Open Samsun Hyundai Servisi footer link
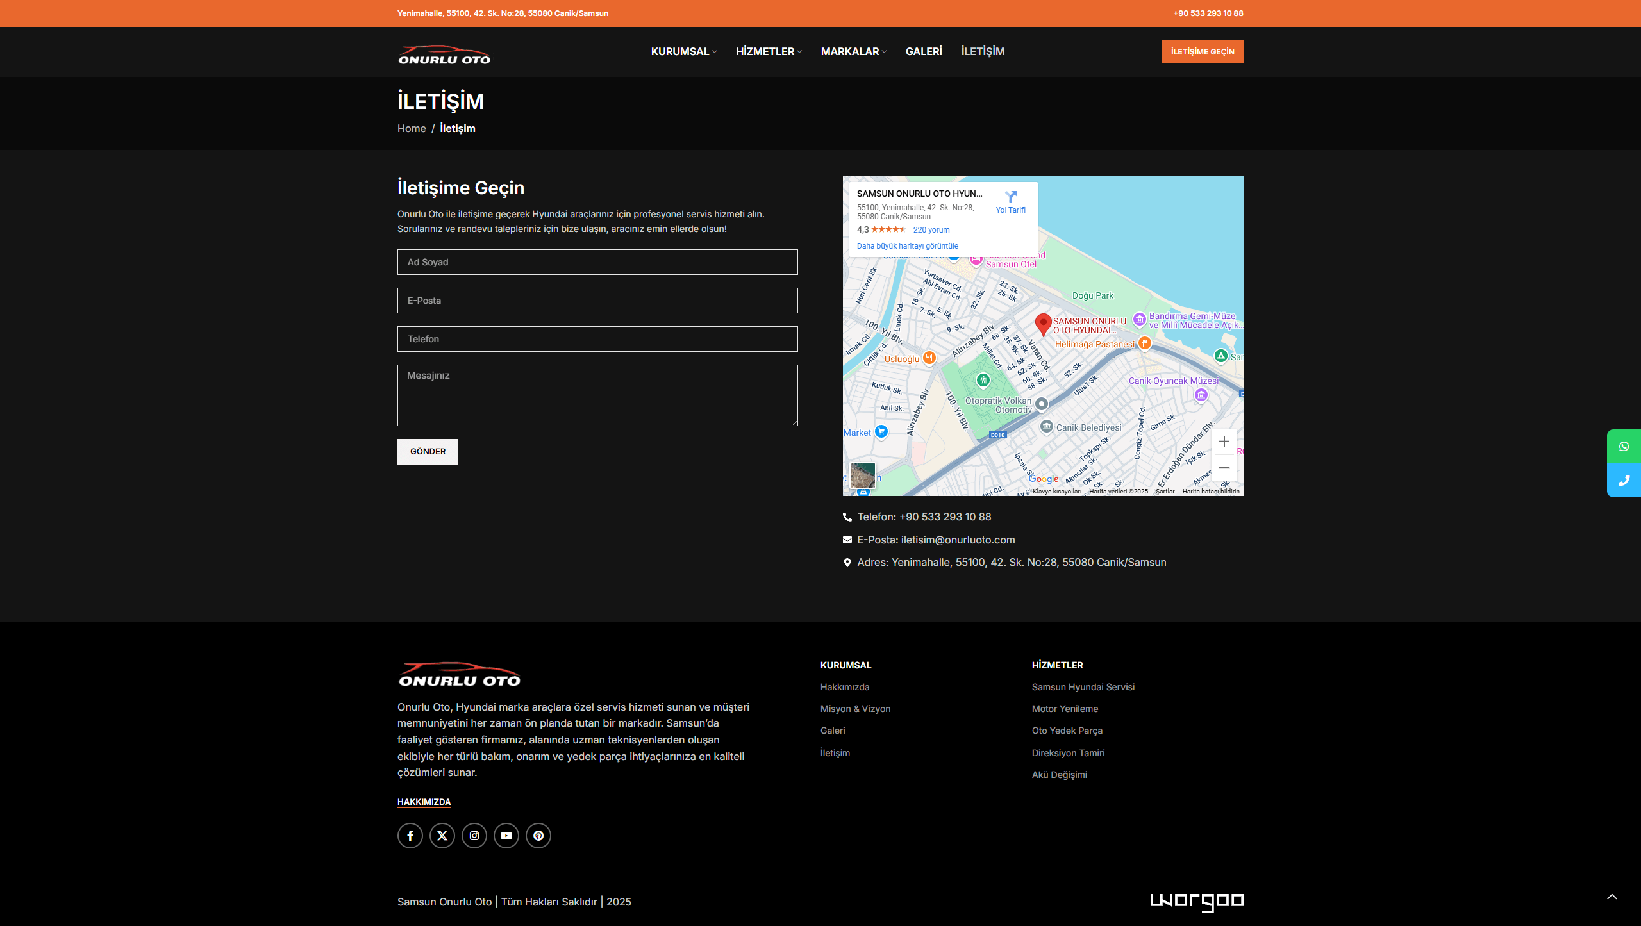Screen dimensions: 1641x926 coord(1083,687)
